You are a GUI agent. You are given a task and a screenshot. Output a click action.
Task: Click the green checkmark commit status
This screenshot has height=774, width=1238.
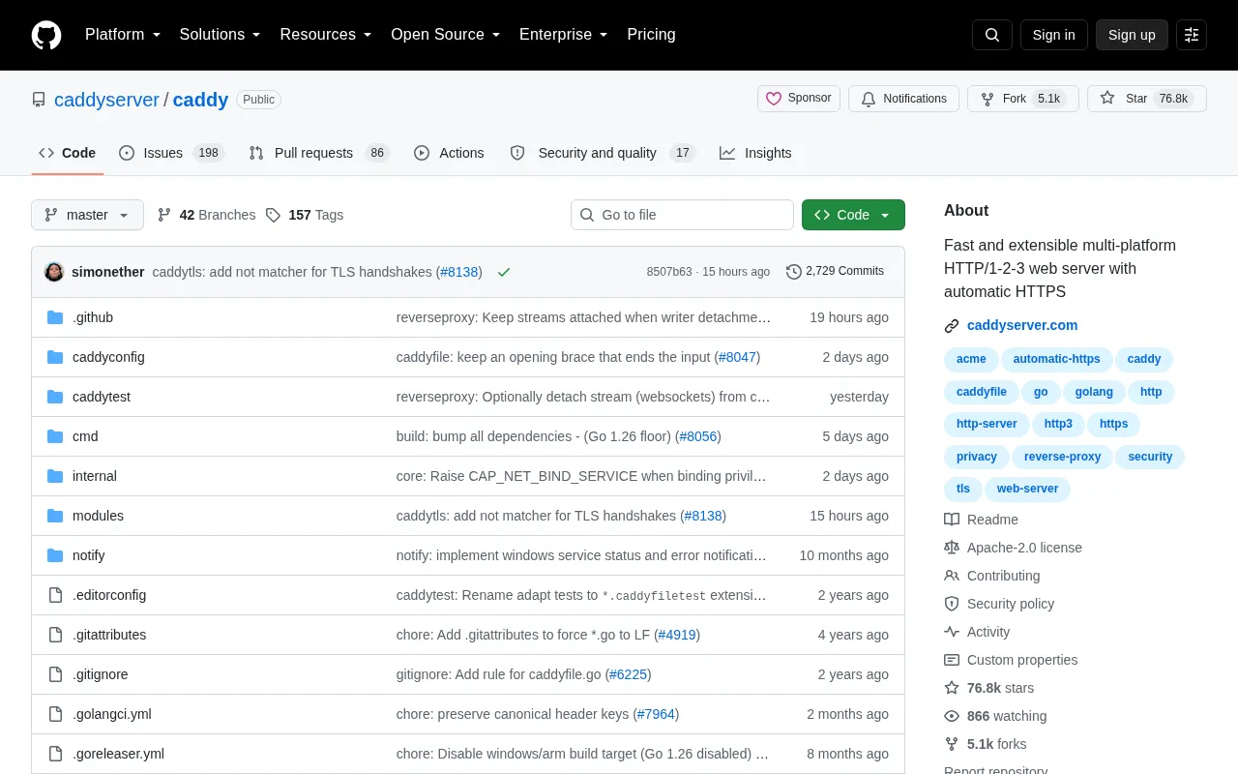point(504,272)
